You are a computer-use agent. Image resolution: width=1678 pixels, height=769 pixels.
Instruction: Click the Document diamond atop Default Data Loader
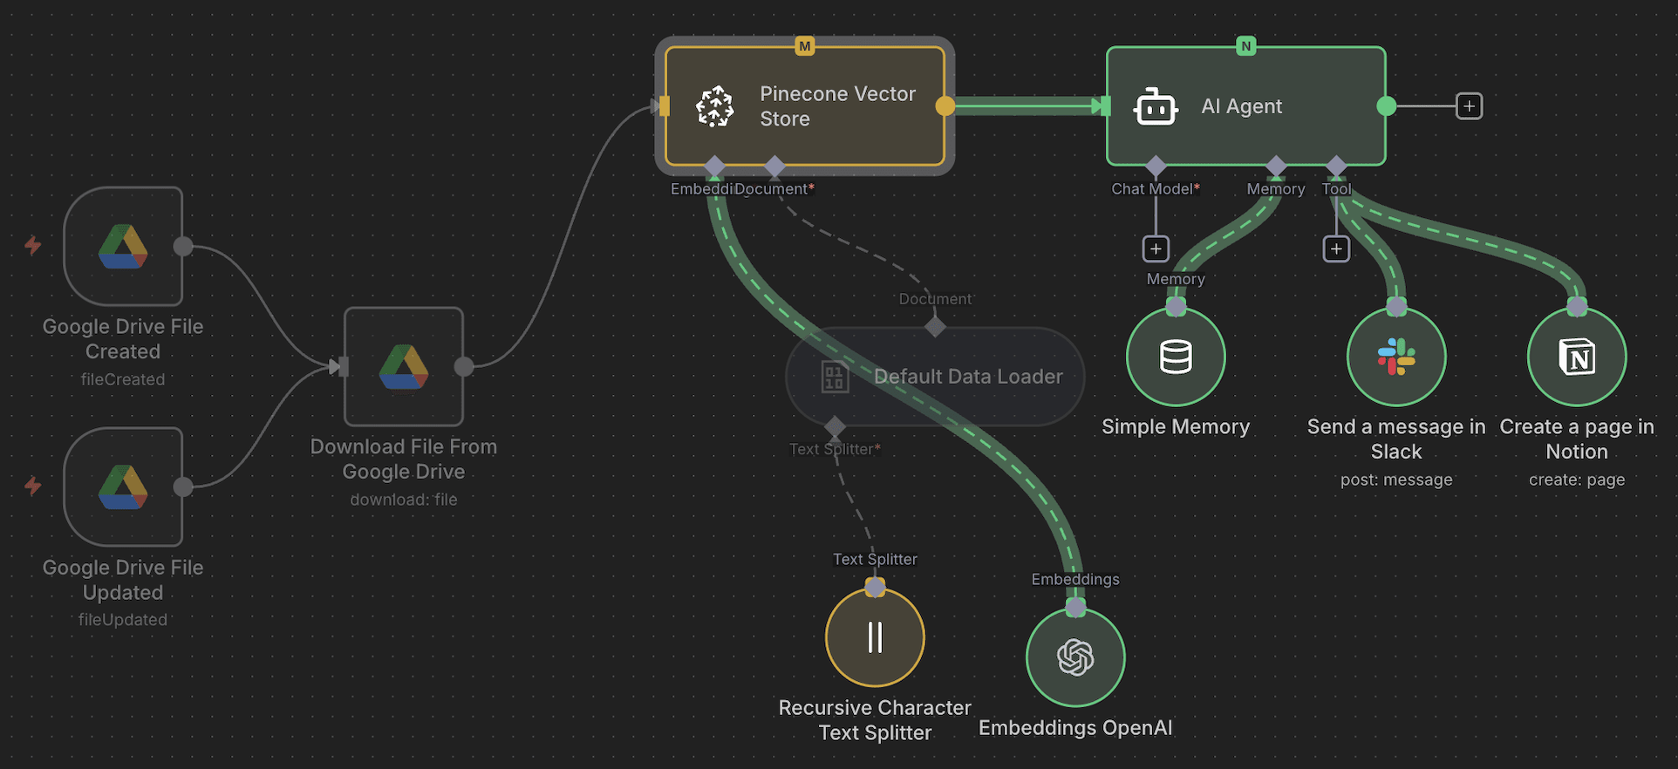(x=935, y=327)
